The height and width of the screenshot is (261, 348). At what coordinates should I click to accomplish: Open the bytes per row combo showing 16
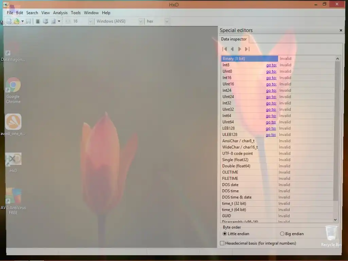click(90, 21)
